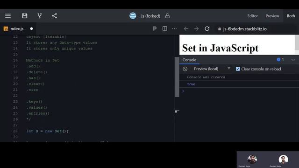Split the editor pane
Image resolution: width=299 pixels, height=168 pixels.
[165, 29]
